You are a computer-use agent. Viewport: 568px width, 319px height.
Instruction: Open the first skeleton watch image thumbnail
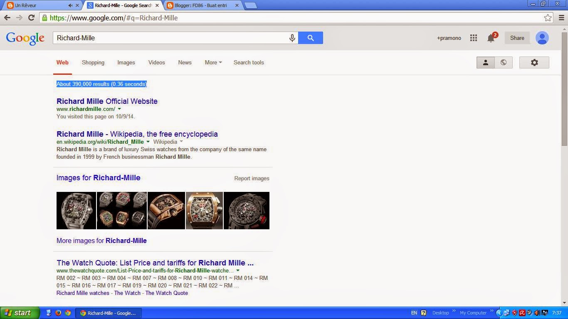coord(76,211)
